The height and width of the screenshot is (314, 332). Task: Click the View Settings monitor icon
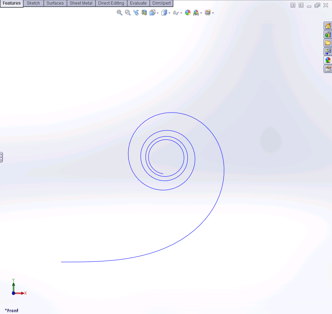(208, 13)
